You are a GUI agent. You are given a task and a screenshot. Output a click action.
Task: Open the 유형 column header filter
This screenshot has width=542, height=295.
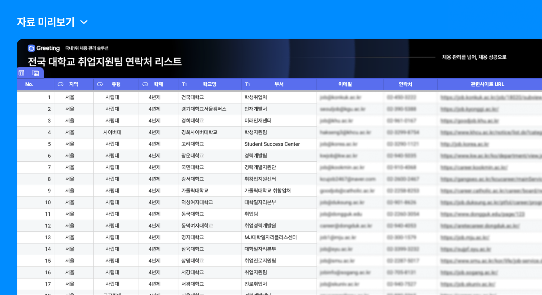(116, 84)
